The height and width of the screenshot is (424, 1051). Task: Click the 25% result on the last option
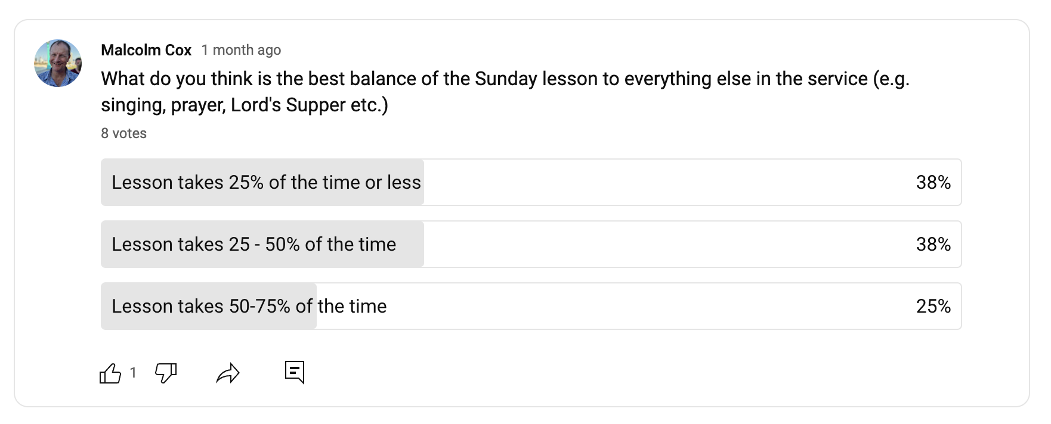click(933, 306)
